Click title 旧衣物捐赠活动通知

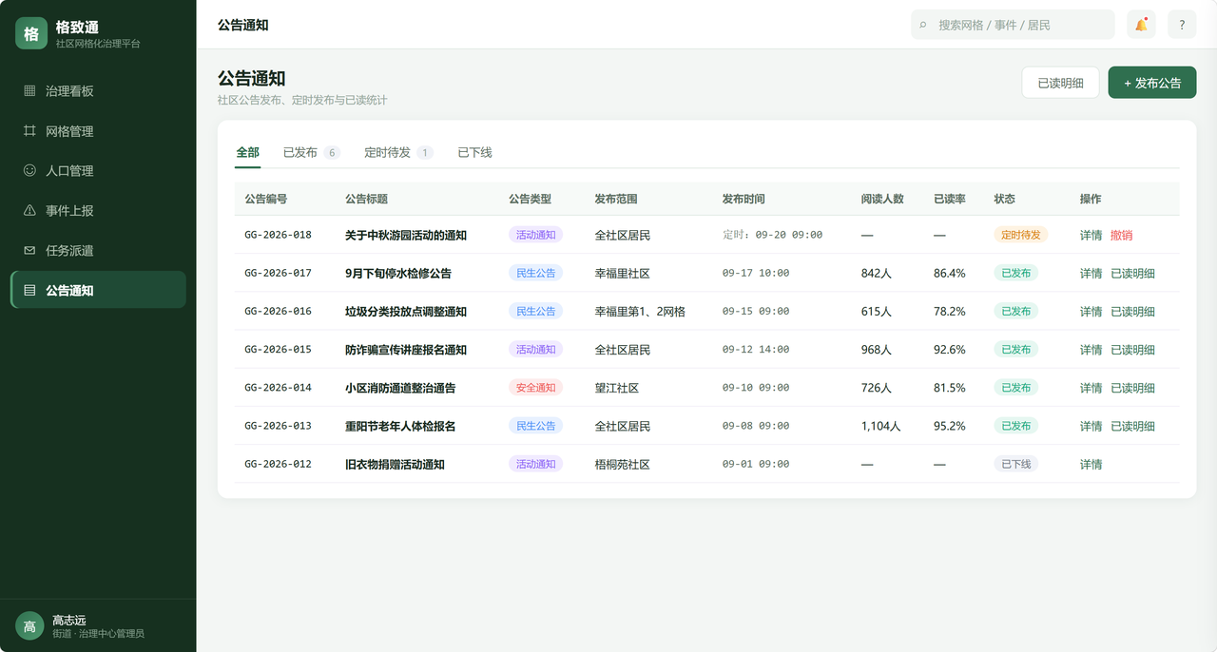[395, 465]
